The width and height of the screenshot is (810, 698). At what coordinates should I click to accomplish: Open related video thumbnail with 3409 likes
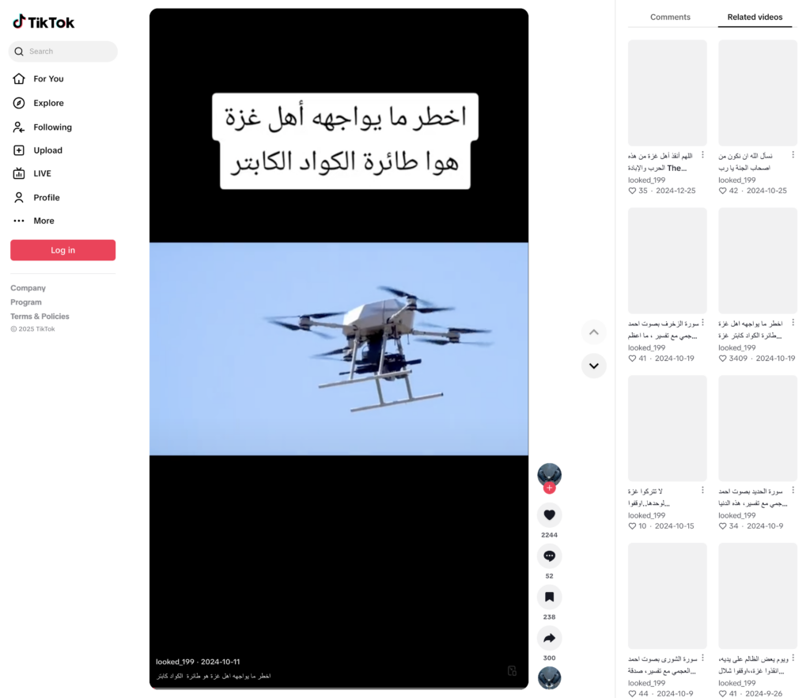tap(758, 261)
